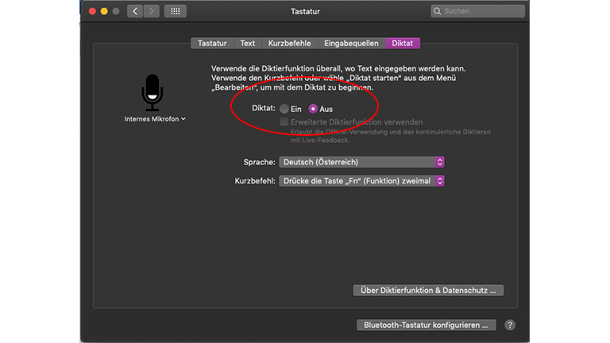Click Bluetooth-Tastatur konfigurieren button
610x343 pixels.
click(x=427, y=325)
